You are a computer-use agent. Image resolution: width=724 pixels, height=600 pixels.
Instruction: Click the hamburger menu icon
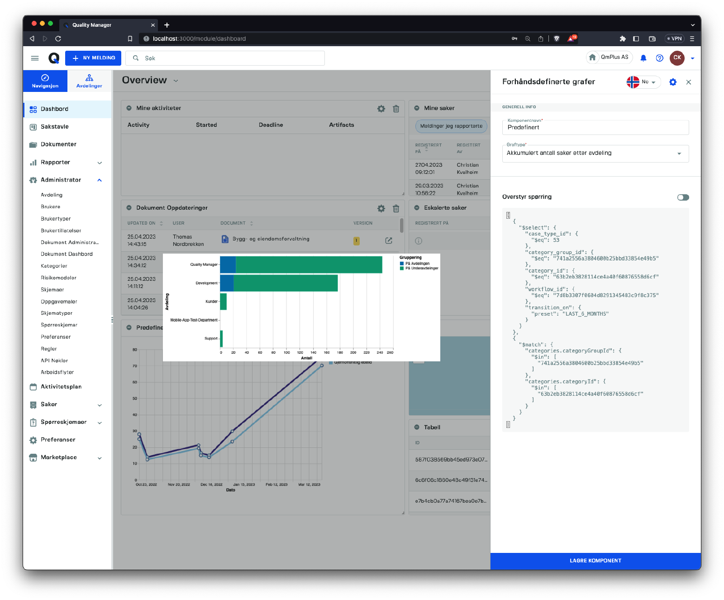(x=35, y=58)
